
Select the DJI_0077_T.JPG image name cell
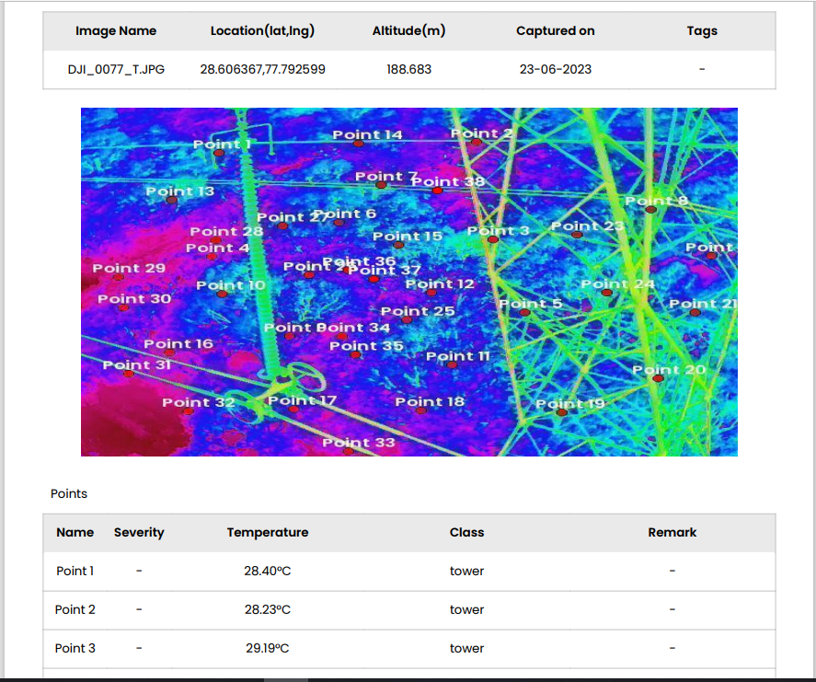coord(116,69)
